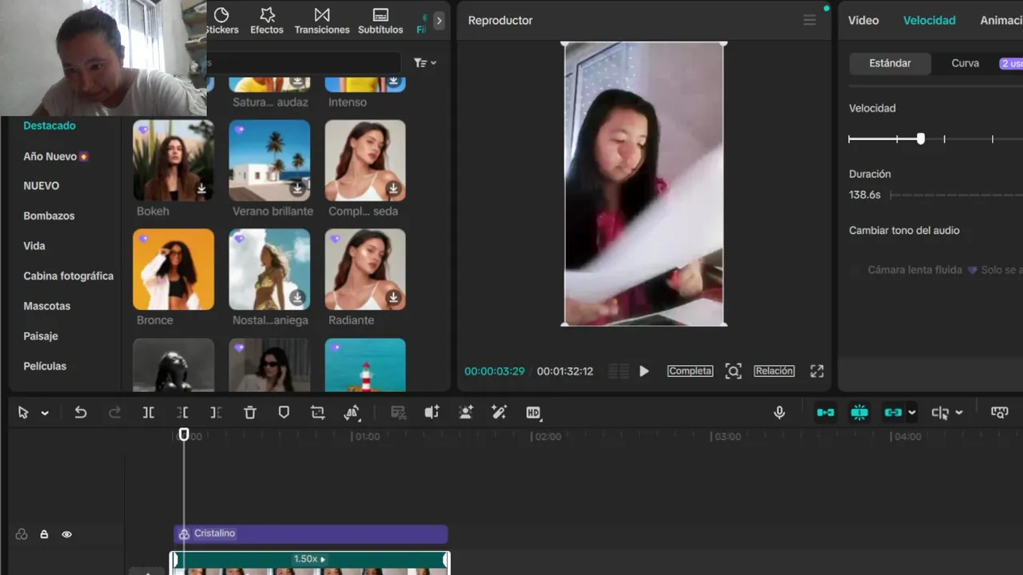Toggle auto snapping on timeline
This screenshot has height=575, width=1023.
click(x=859, y=413)
